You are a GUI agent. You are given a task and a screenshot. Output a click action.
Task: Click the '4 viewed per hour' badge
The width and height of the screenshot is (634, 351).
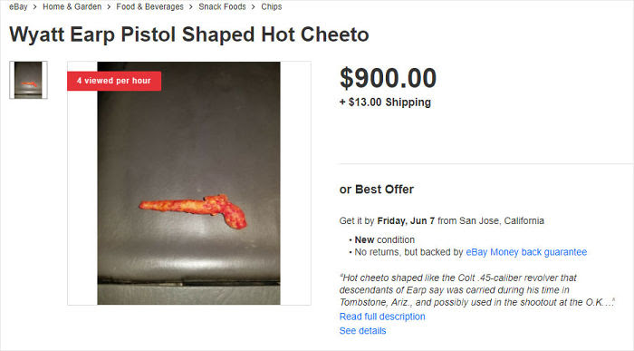point(114,81)
